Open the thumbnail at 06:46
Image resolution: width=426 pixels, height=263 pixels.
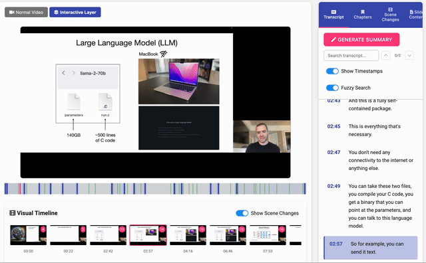tap(228, 235)
